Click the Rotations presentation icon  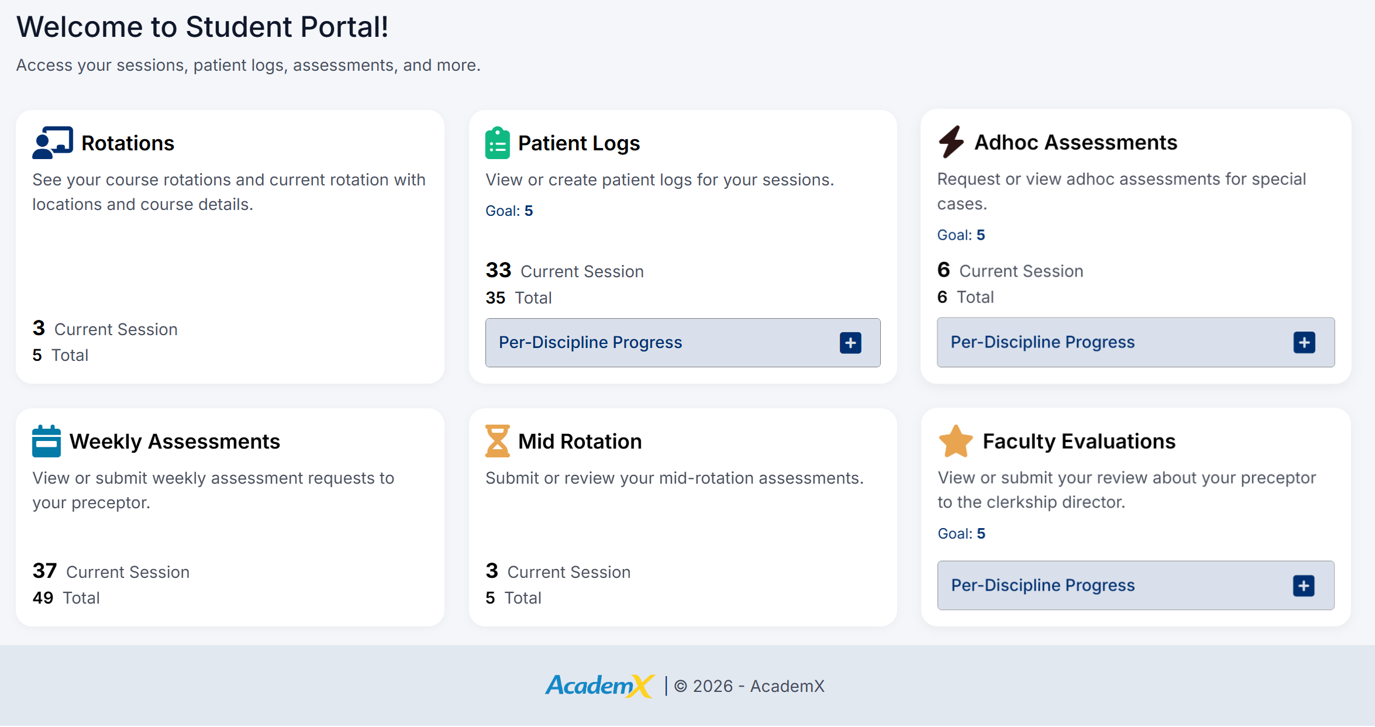point(51,142)
